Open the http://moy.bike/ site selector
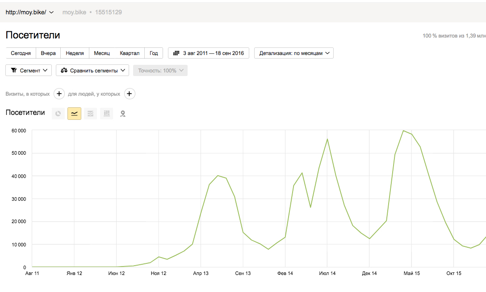Image resolution: width=486 pixels, height=292 pixels. (x=29, y=12)
